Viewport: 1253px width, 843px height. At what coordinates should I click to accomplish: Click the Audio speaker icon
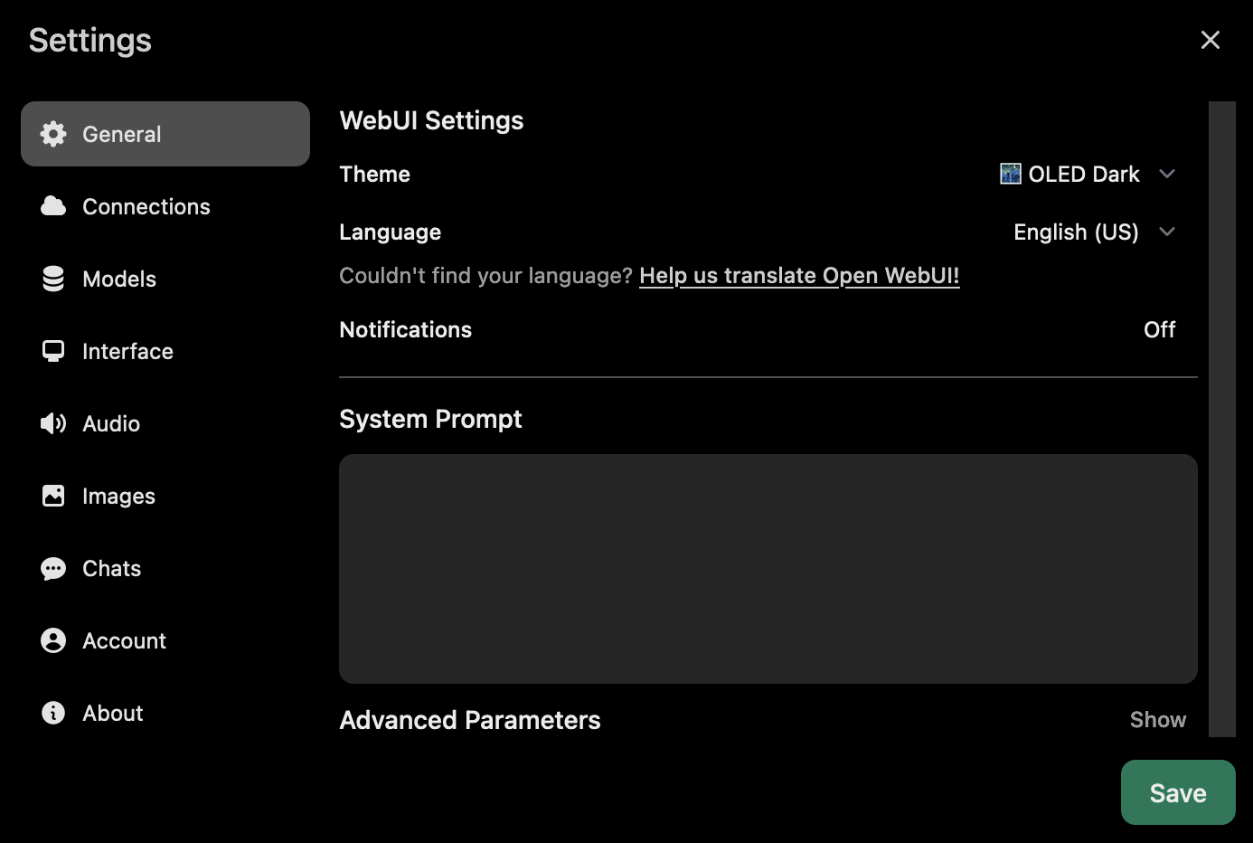pyautogui.click(x=53, y=423)
